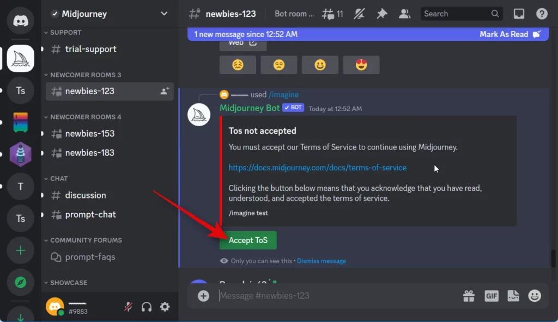Viewport: 558px width, 322px height.
Task: Click Mark As Read in banner
Action: coord(510,34)
